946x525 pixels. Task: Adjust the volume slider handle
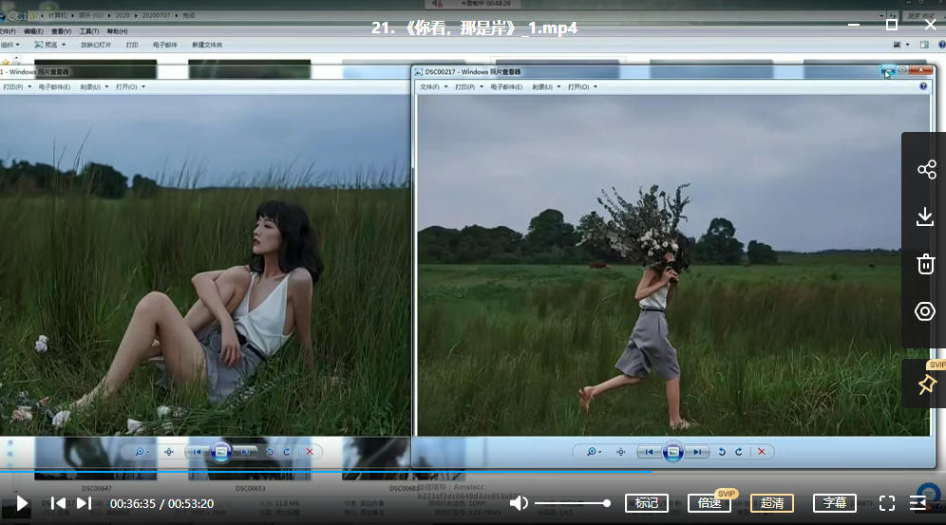tap(607, 503)
